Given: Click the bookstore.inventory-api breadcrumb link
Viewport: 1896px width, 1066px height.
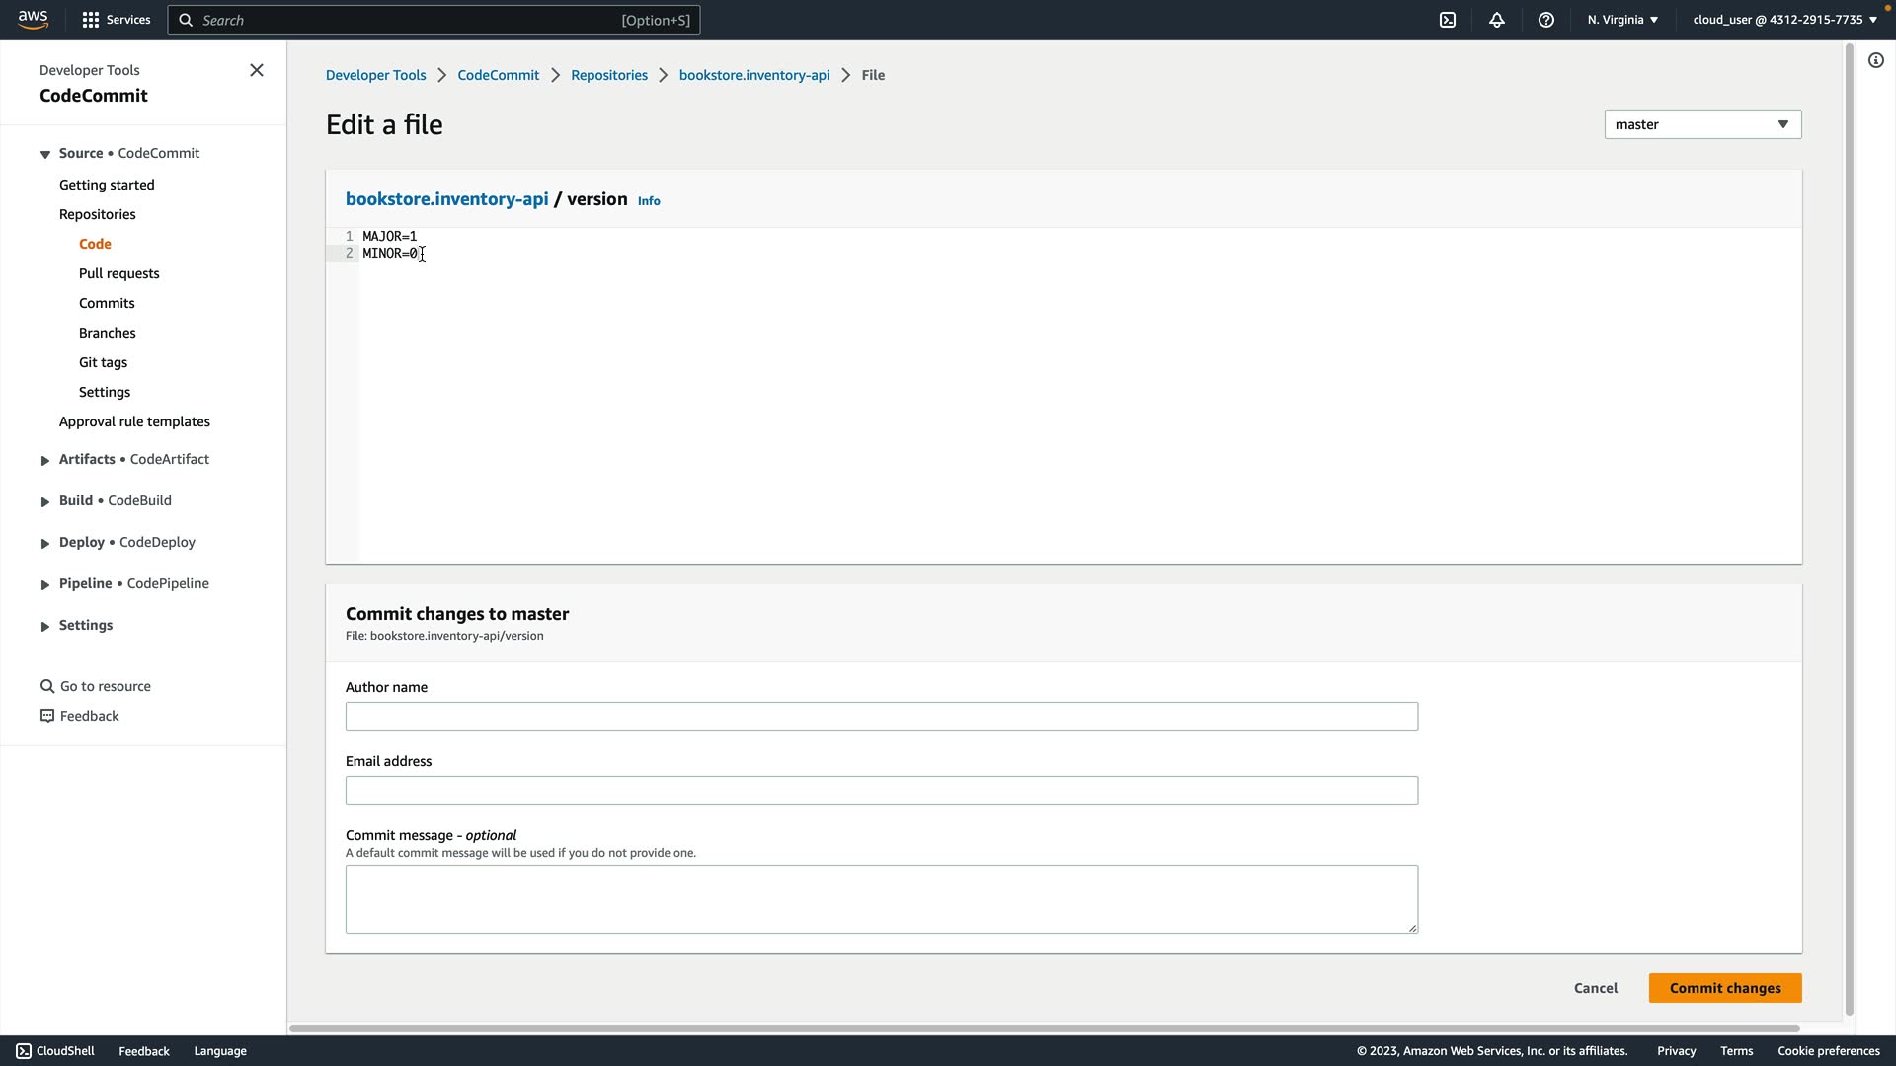Looking at the screenshot, I should (x=753, y=75).
